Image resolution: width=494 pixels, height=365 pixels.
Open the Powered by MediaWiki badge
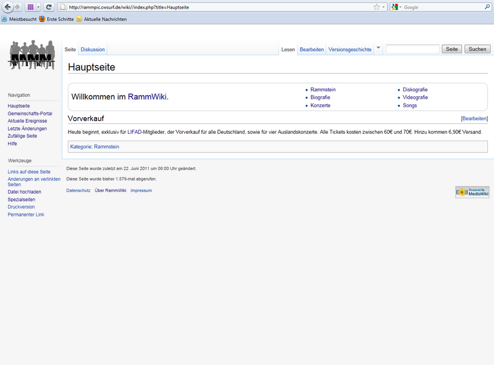[472, 192]
